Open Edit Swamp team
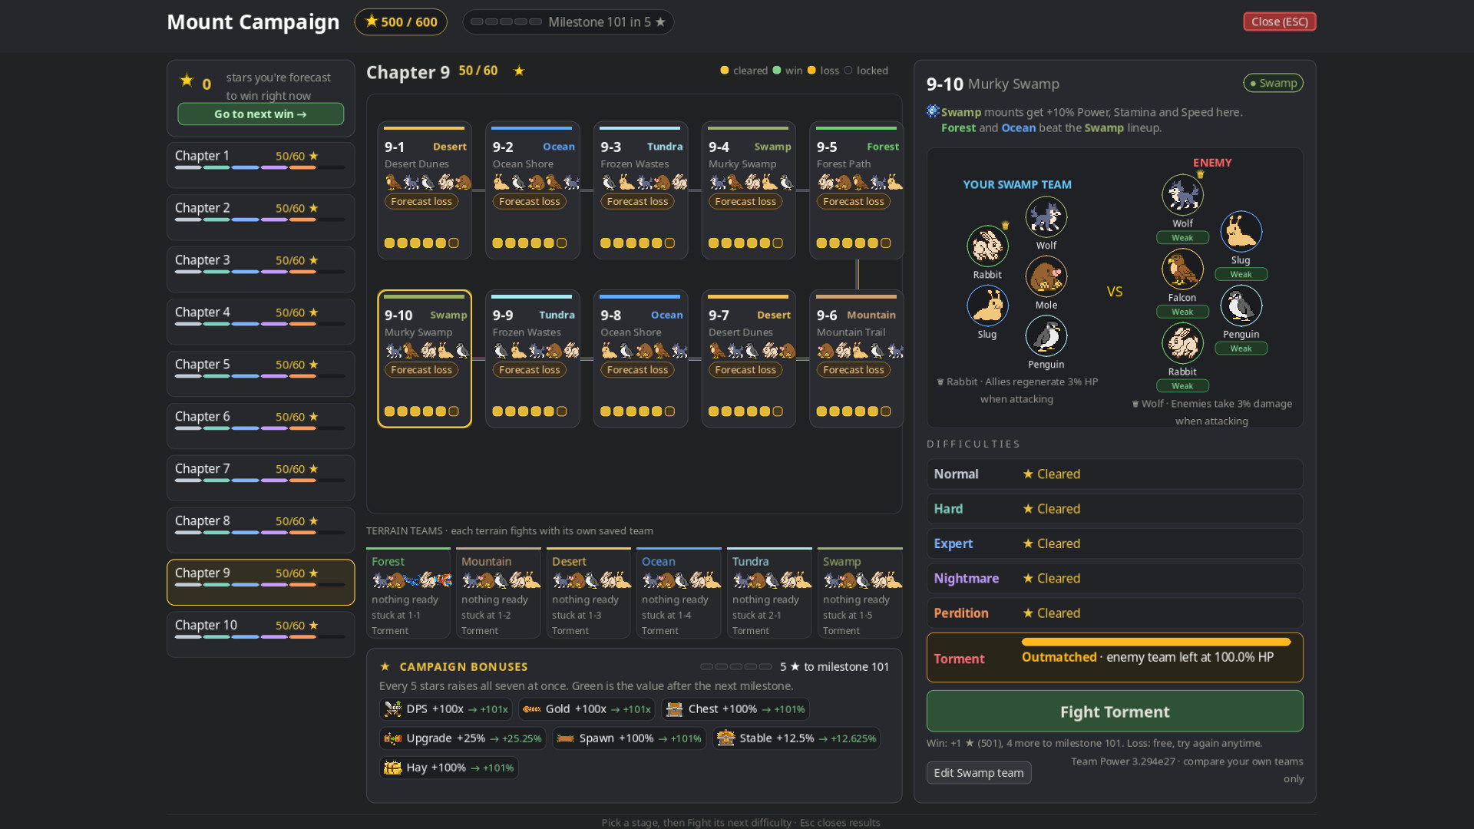1474x829 pixels. pyautogui.click(x=979, y=773)
